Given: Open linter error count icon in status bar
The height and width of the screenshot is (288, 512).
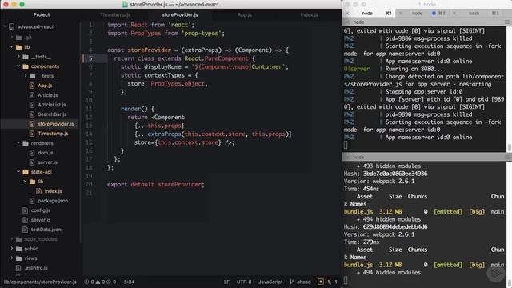Looking at the screenshot, I should pos(86,282).
